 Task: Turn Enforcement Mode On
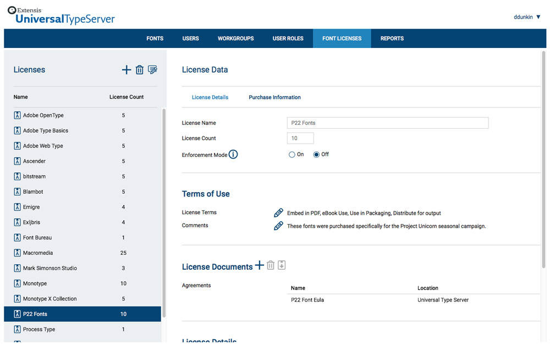point(292,155)
